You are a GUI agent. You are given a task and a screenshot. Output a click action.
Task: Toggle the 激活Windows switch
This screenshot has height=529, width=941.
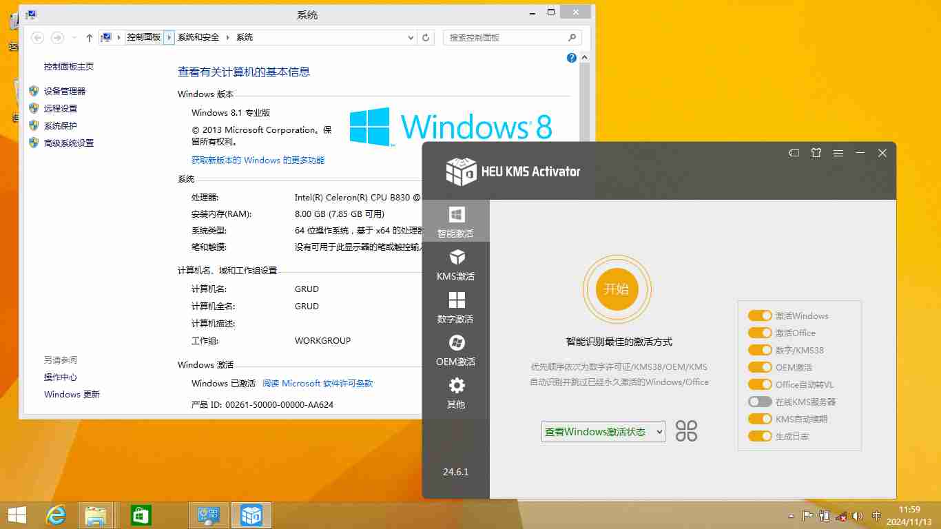pyautogui.click(x=760, y=315)
